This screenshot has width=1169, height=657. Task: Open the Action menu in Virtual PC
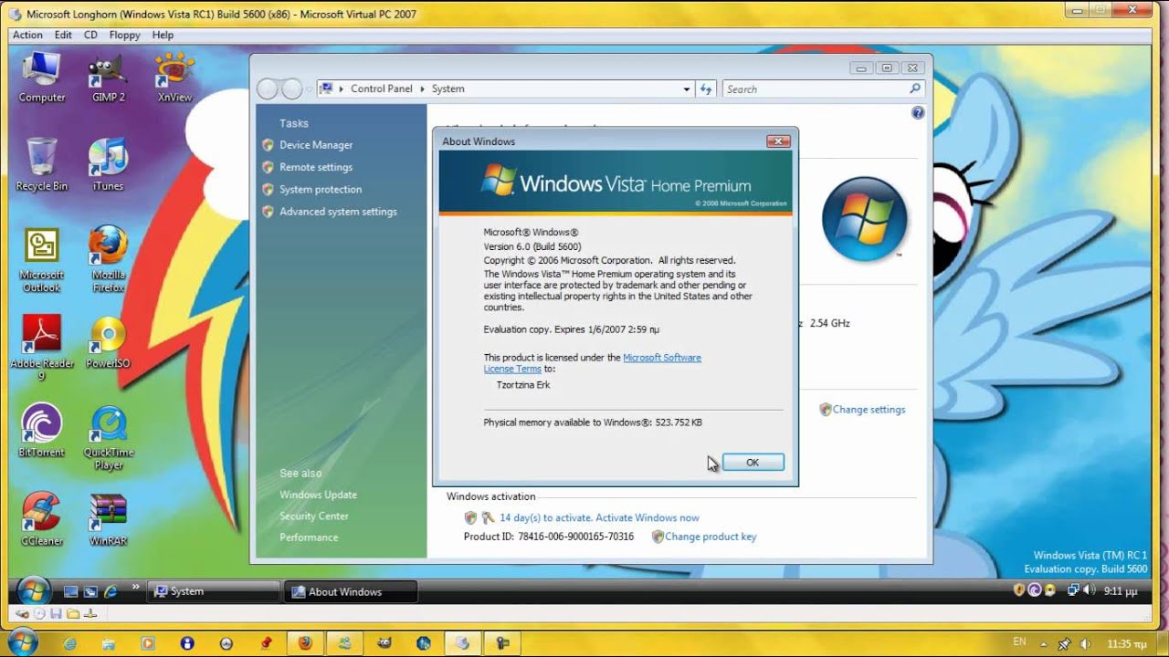(x=27, y=35)
